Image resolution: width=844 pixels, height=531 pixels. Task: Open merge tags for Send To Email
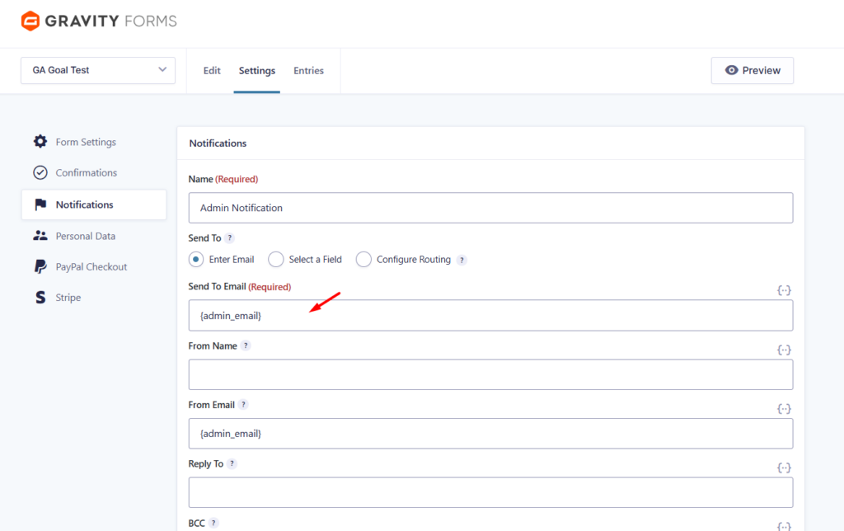(784, 290)
